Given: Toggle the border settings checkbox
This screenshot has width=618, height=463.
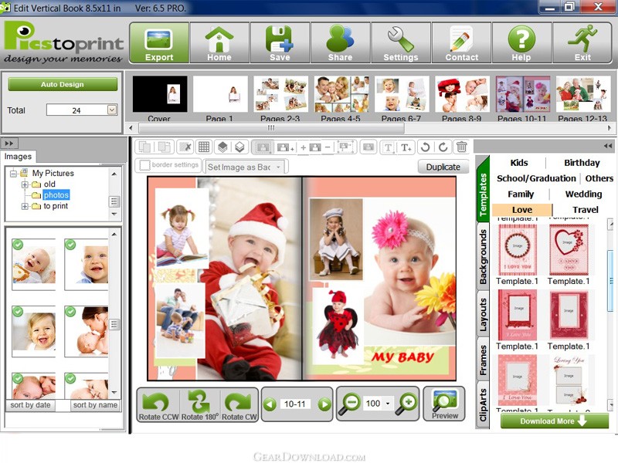Looking at the screenshot, I should pyautogui.click(x=145, y=165).
